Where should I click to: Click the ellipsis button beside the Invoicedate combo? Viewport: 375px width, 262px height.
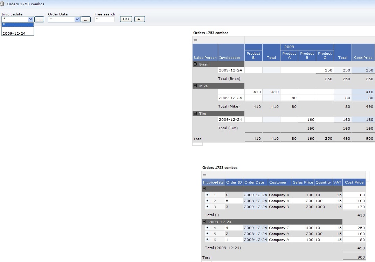(x=39, y=20)
